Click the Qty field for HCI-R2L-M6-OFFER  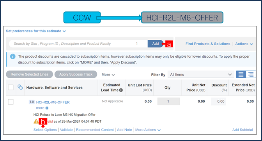pos(168,101)
